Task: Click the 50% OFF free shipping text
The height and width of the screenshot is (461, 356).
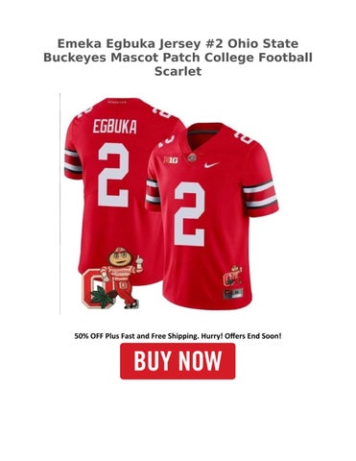Action: click(178, 336)
